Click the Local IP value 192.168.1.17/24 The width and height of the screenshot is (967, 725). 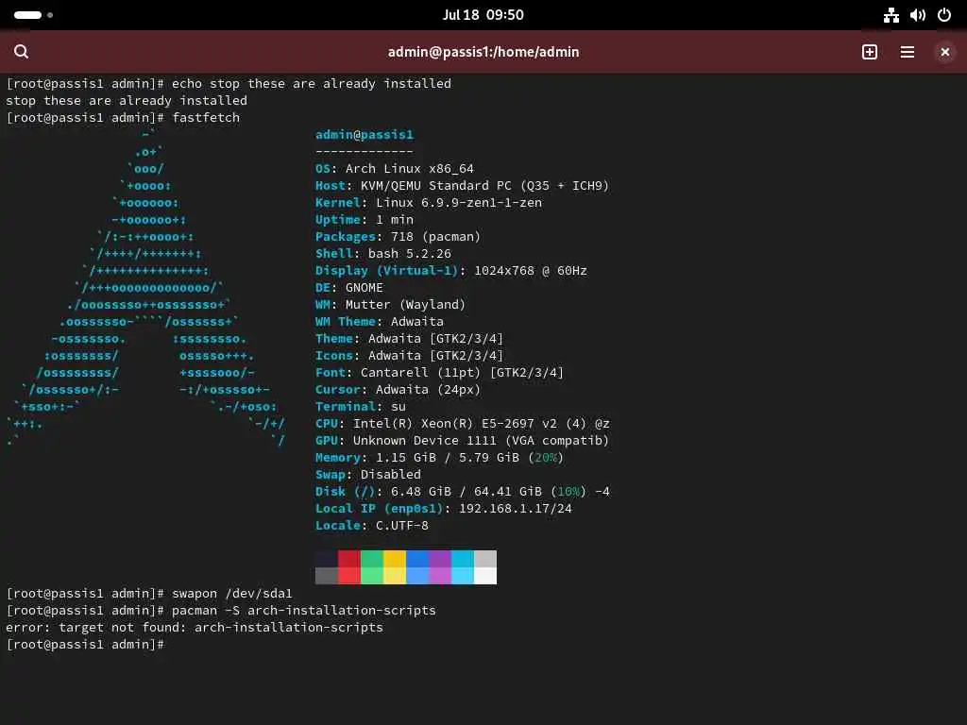516,509
